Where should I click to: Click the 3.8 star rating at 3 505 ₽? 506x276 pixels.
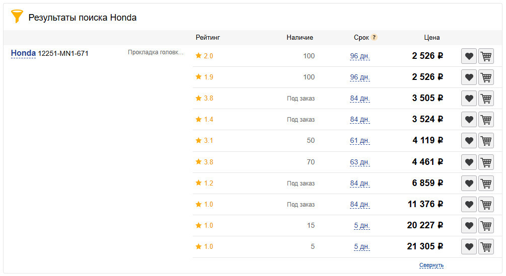point(204,98)
